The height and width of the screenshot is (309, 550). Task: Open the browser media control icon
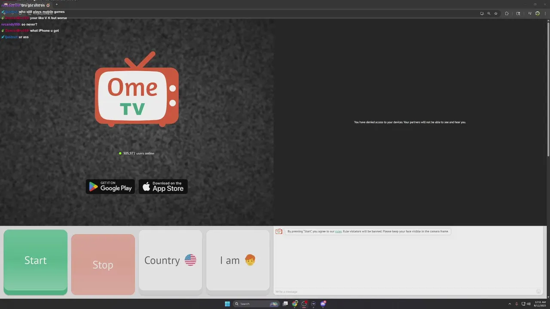coord(530,13)
